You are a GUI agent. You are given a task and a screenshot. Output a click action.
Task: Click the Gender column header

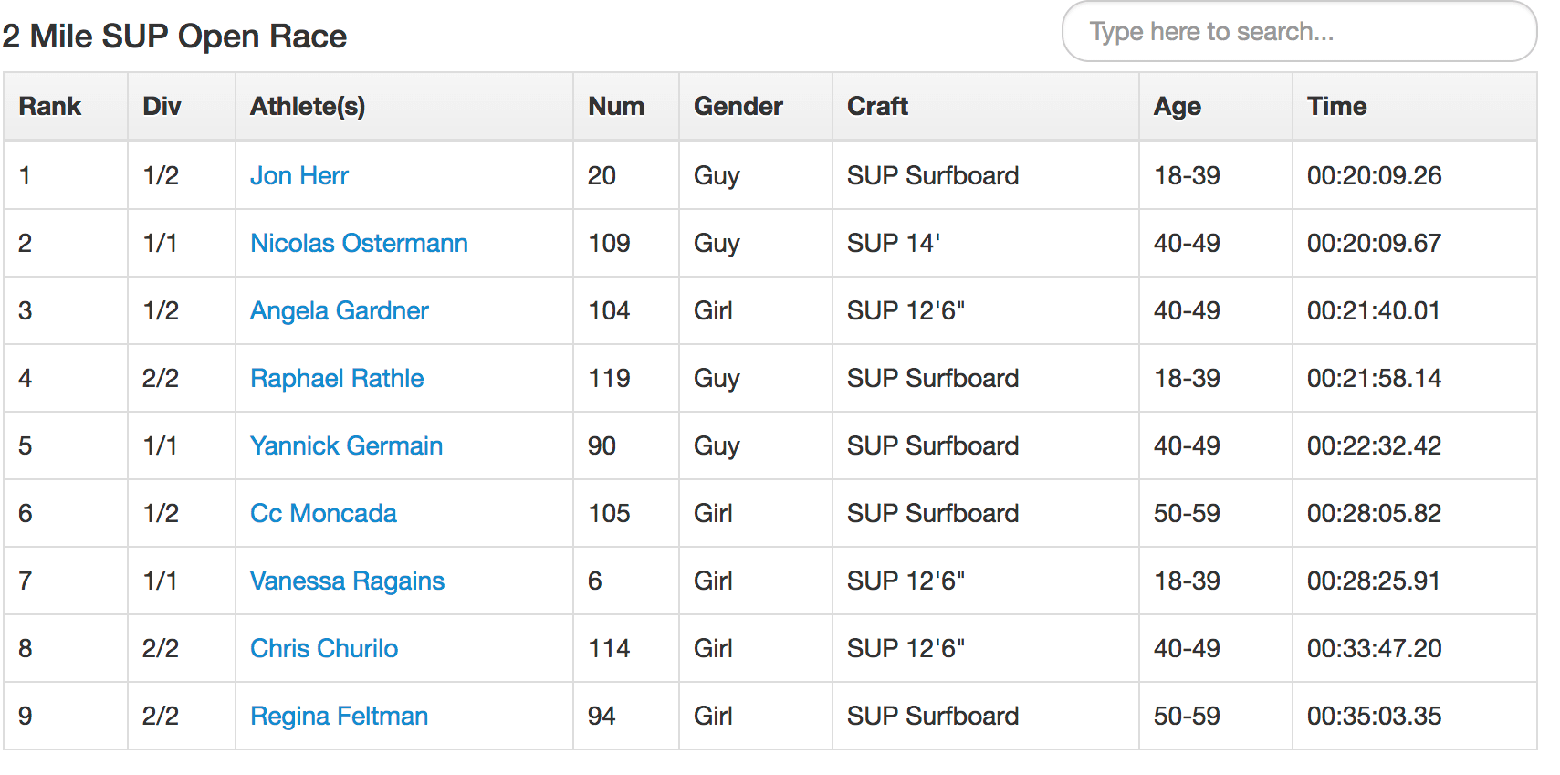[738, 107]
